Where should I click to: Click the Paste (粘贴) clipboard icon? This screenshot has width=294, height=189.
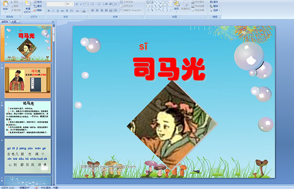[x=5, y=3]
